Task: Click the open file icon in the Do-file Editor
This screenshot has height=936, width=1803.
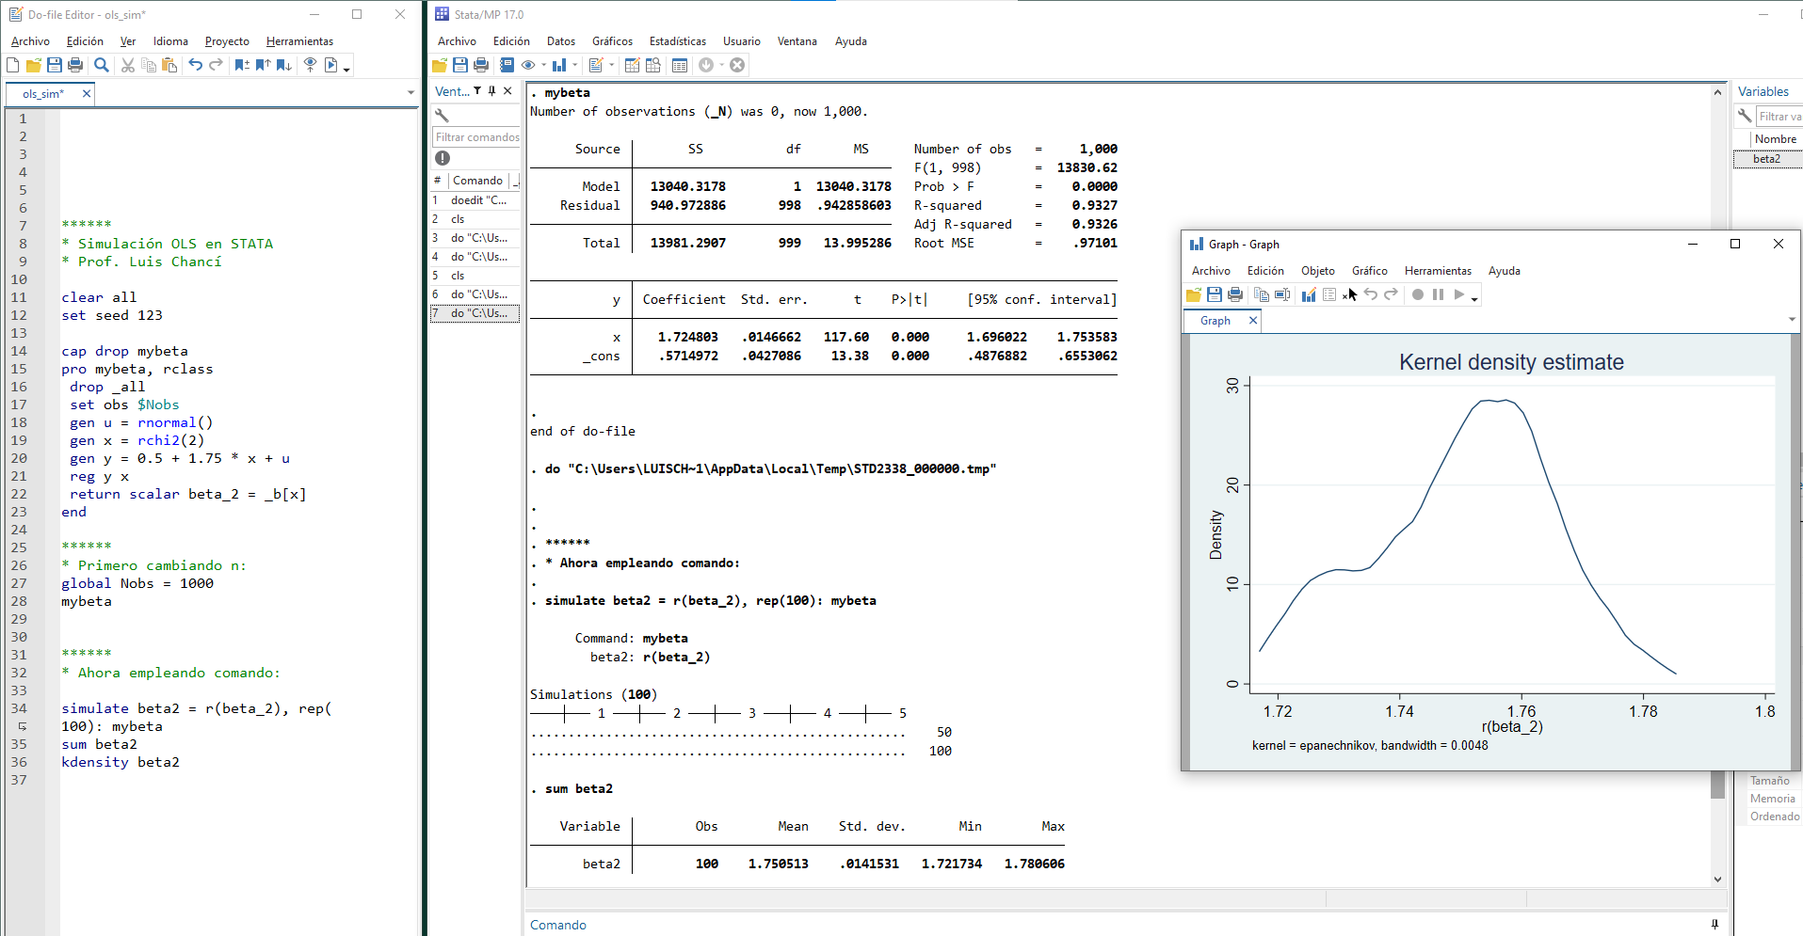Action: 34,65
